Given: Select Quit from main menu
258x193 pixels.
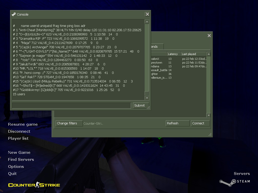Looking at the screenshot, I should [x=12, y=174].
